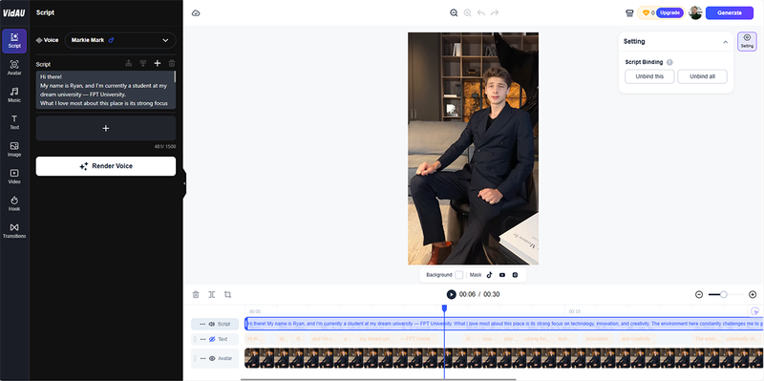Mute the Script track speaker icon
The height and width of the screenshot is (381, 764).
coord(212,324)
